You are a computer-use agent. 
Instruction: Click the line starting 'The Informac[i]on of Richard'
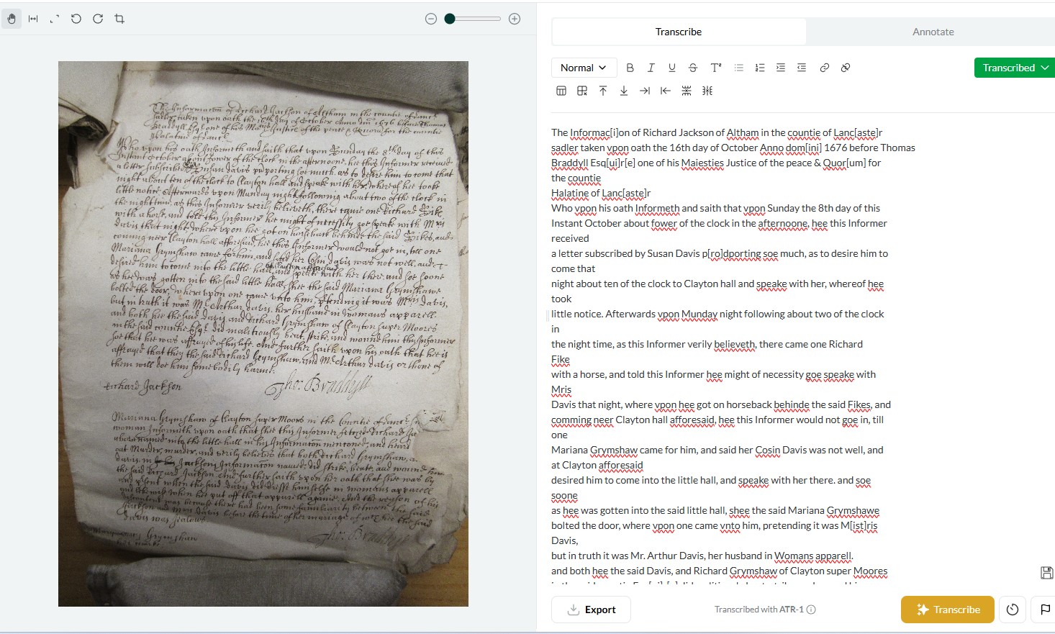717,132
